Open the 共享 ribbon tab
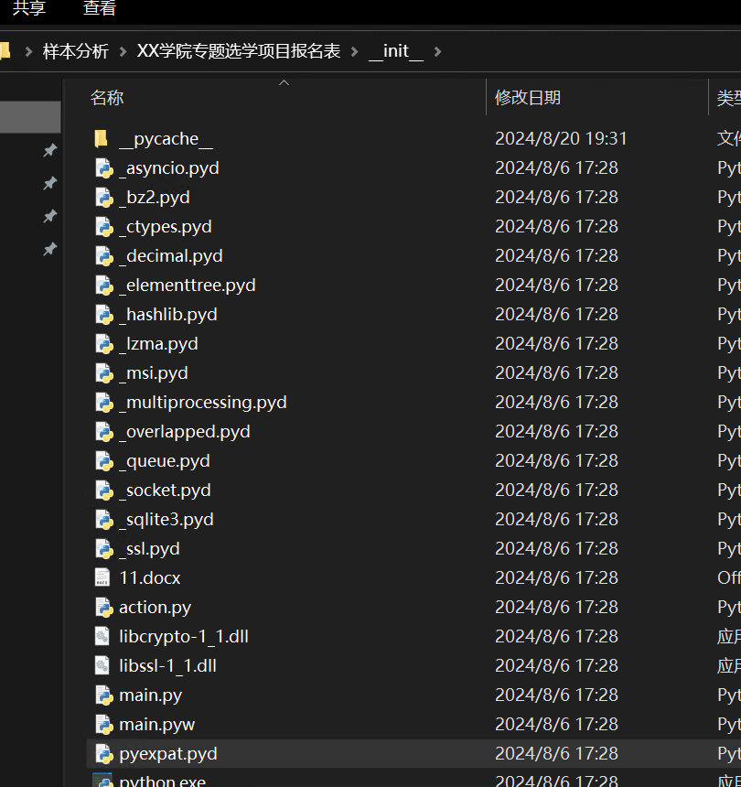Viewport: 741px width, 787px height. [29, 9]
